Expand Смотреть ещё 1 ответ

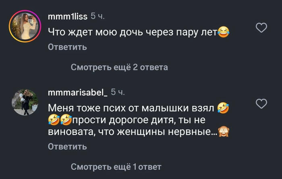point(116,166)
